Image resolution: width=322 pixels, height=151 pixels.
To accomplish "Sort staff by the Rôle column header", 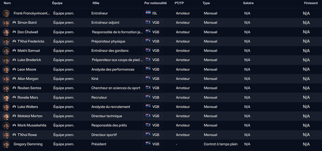I will pyautogui.click(x=96, y=3).
